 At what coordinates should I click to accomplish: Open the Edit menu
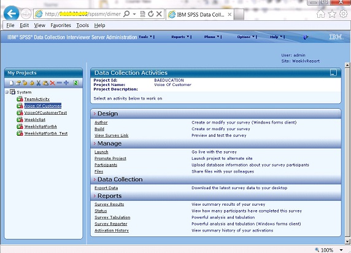click(x=24, y=25)
